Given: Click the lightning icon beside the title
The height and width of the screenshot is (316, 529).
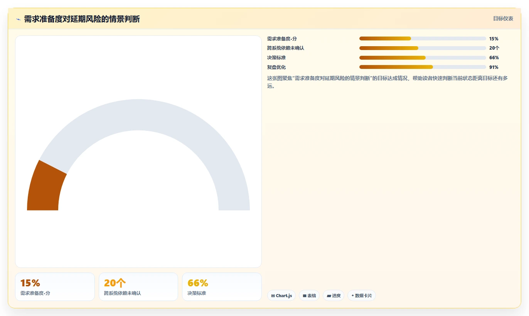Looking at the screenshot, I should [18, 19].
